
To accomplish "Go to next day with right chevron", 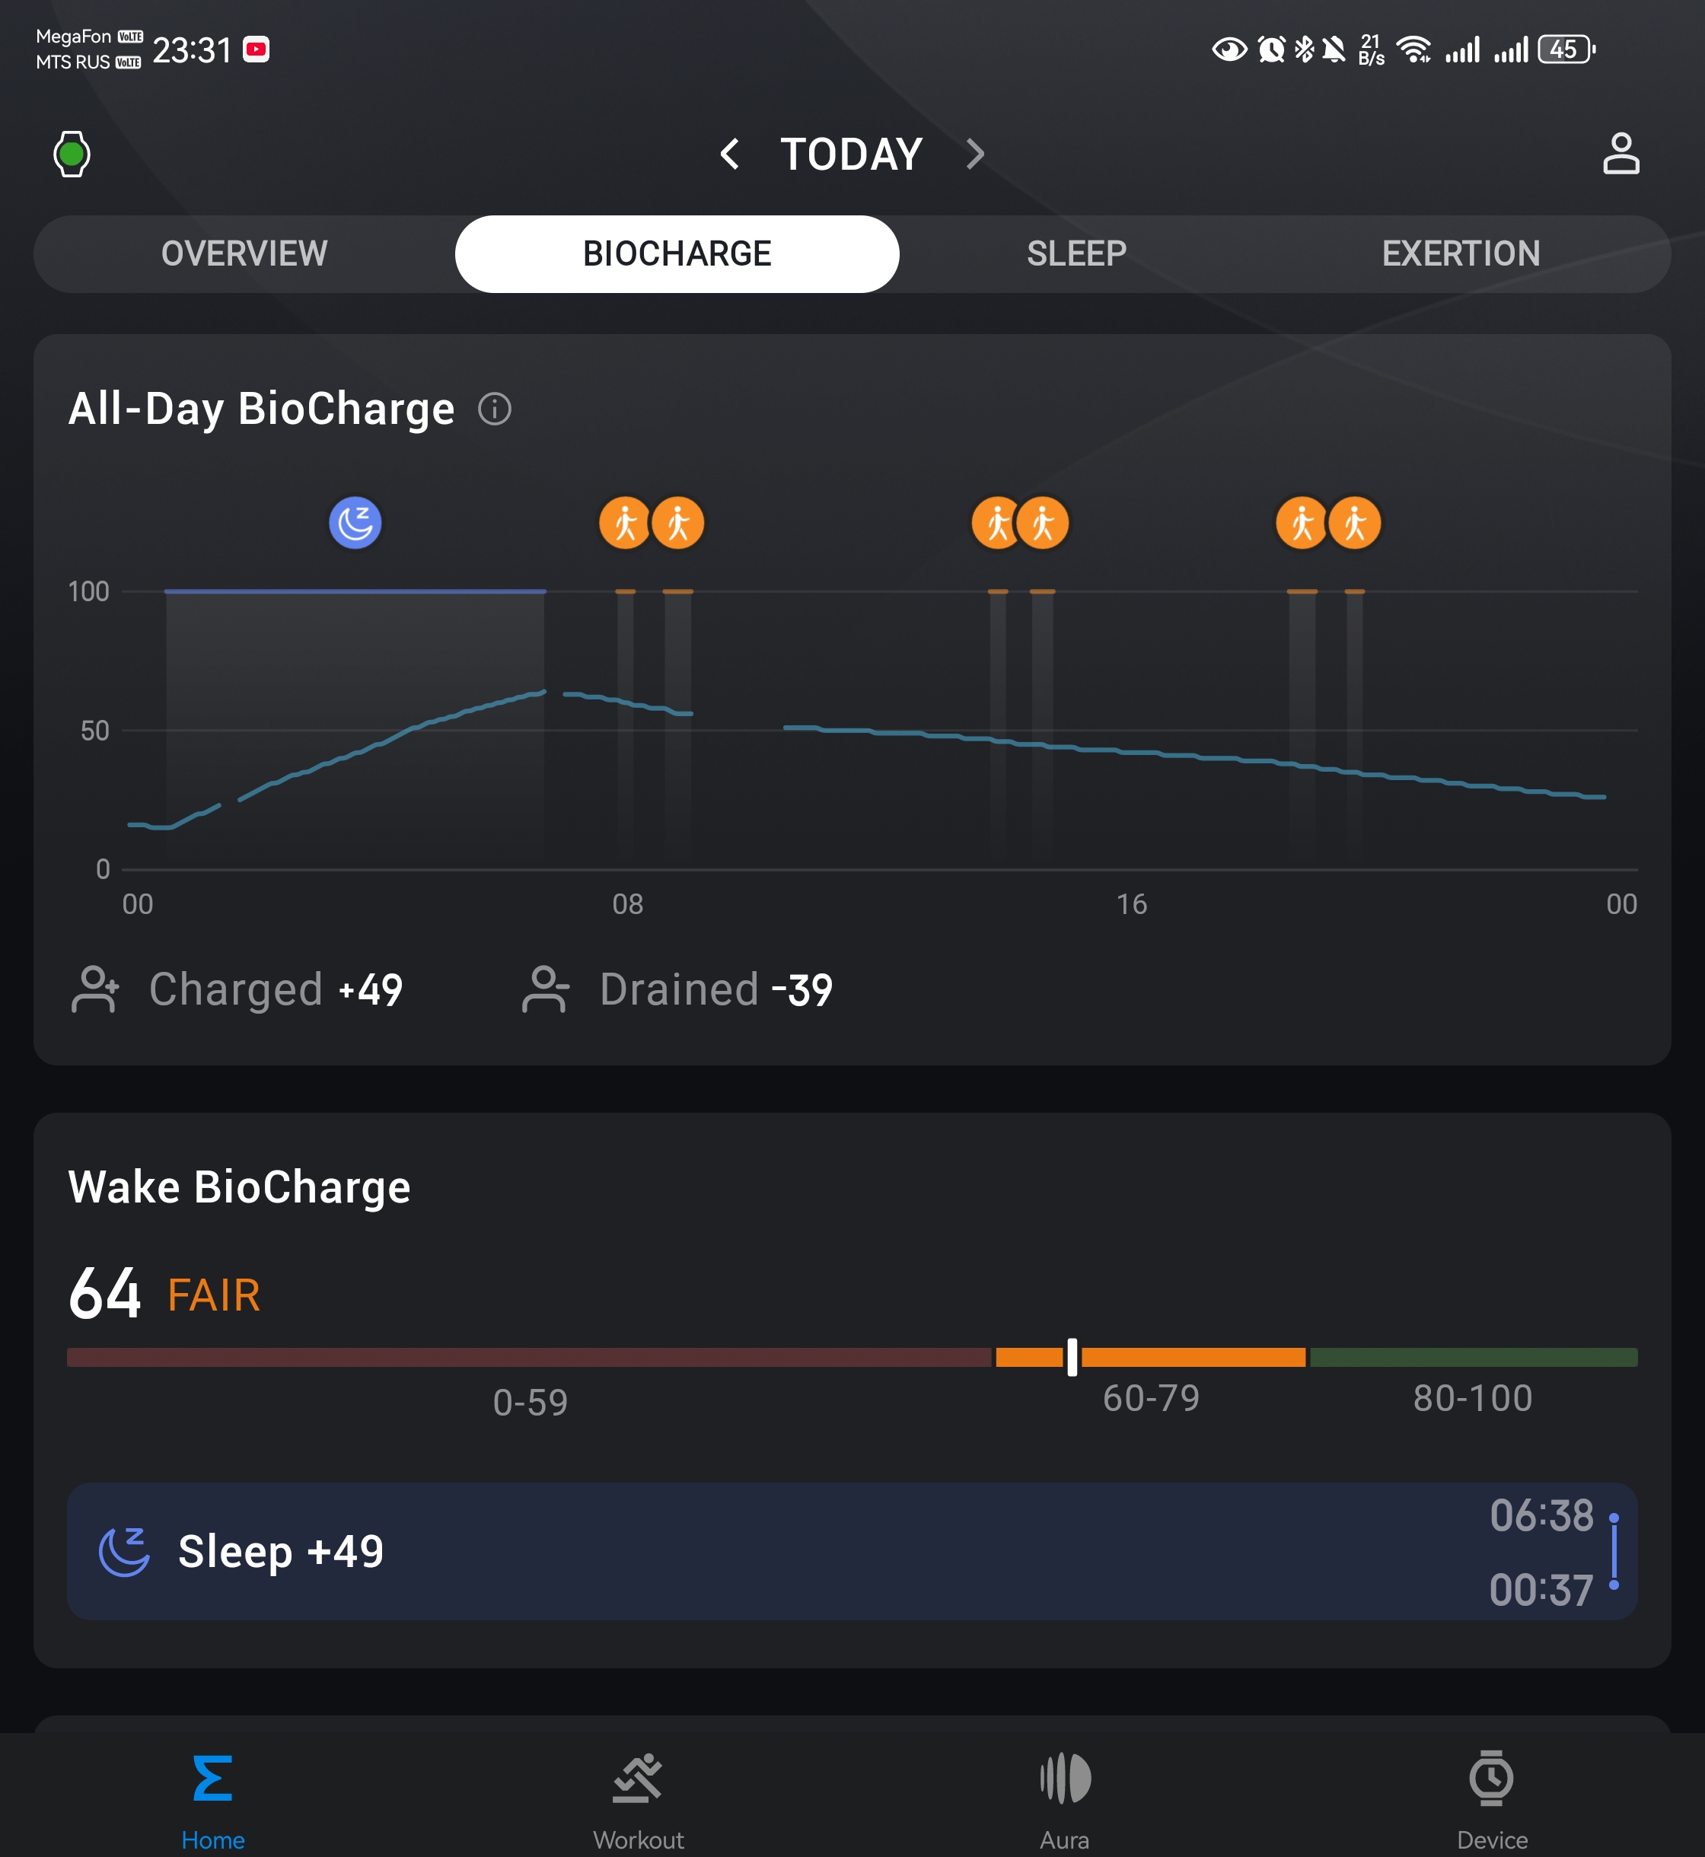I will click(974, 154).
